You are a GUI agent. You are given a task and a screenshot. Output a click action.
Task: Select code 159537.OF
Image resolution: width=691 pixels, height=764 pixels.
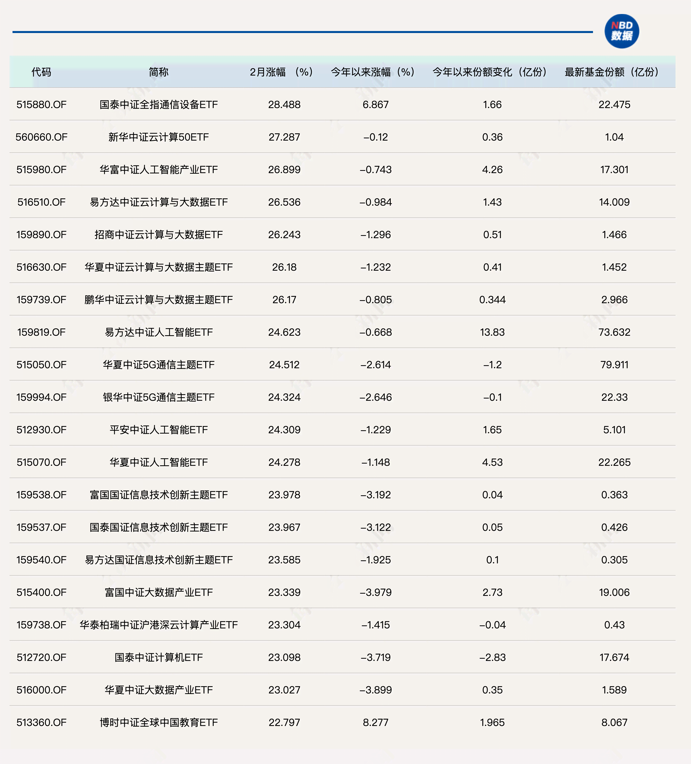point(41,528)
